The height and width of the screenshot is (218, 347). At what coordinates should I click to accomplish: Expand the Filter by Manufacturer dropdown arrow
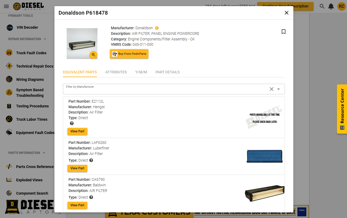point(279,89)
